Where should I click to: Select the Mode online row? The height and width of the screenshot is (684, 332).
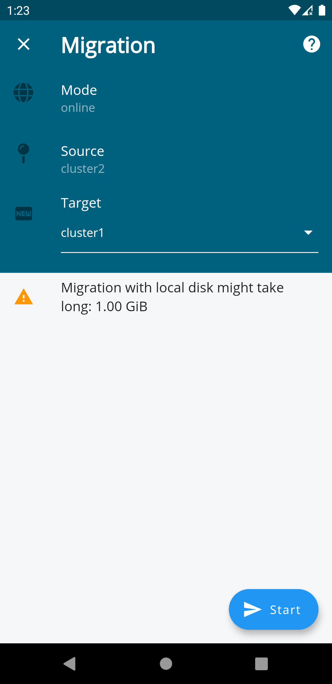point(166,99)
